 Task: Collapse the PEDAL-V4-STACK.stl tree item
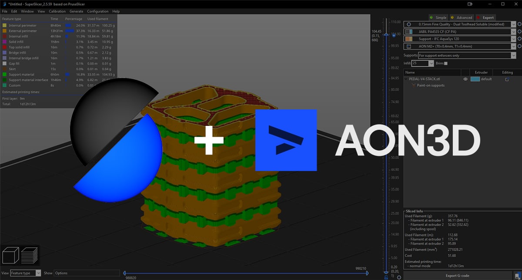point(406,79)
